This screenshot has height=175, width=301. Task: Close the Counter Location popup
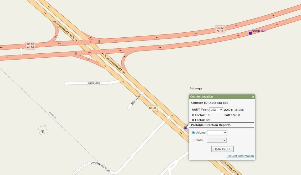click(253, 97)
